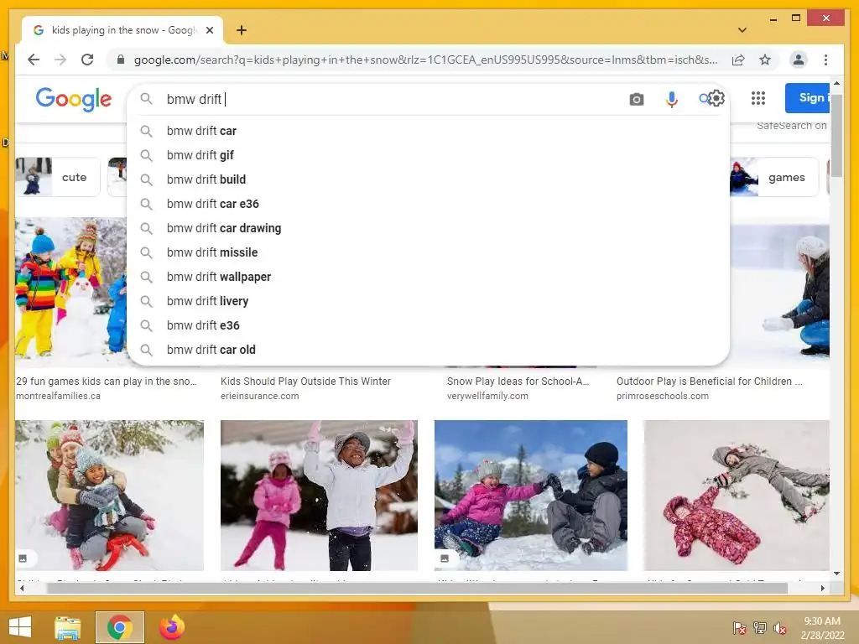Viewport: 859px width, 644px height.
Task: Open 'Snow Play Ideas for School-A...' result
Action: pos(518,382)
